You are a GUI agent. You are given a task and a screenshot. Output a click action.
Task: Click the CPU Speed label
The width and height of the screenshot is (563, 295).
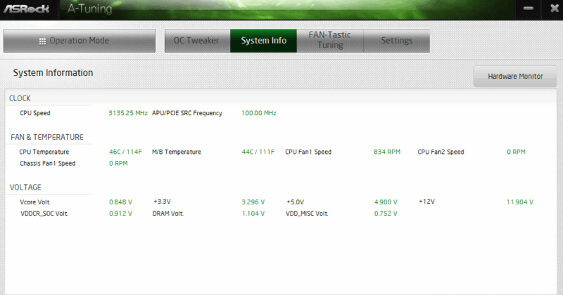(x=34, y=113)
